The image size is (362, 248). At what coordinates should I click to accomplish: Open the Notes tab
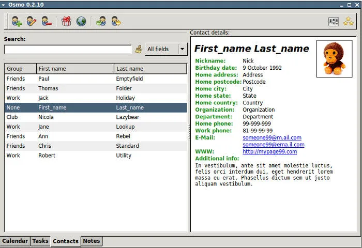point(92,241)
